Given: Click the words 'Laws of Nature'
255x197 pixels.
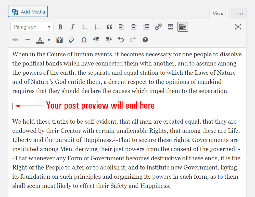Looking at the screenshot, I should click(215, 73).
